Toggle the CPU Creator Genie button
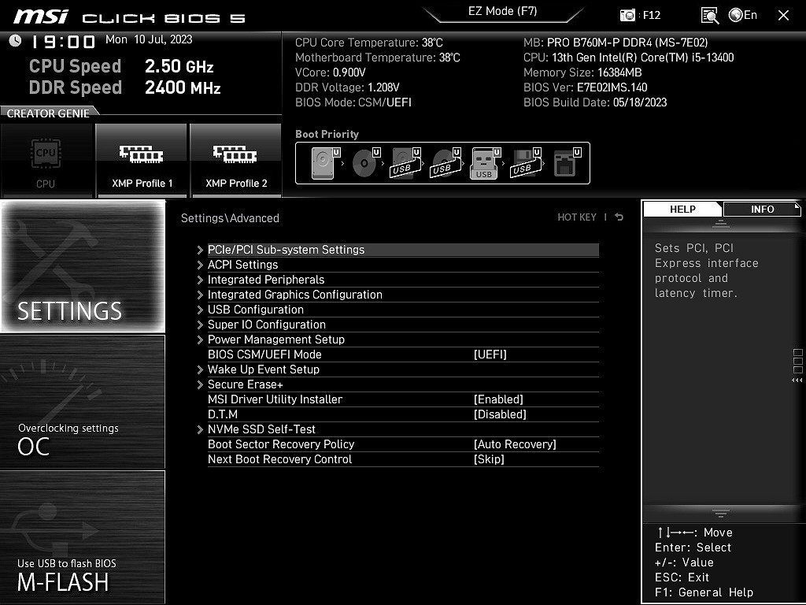 tap(46, 161)
